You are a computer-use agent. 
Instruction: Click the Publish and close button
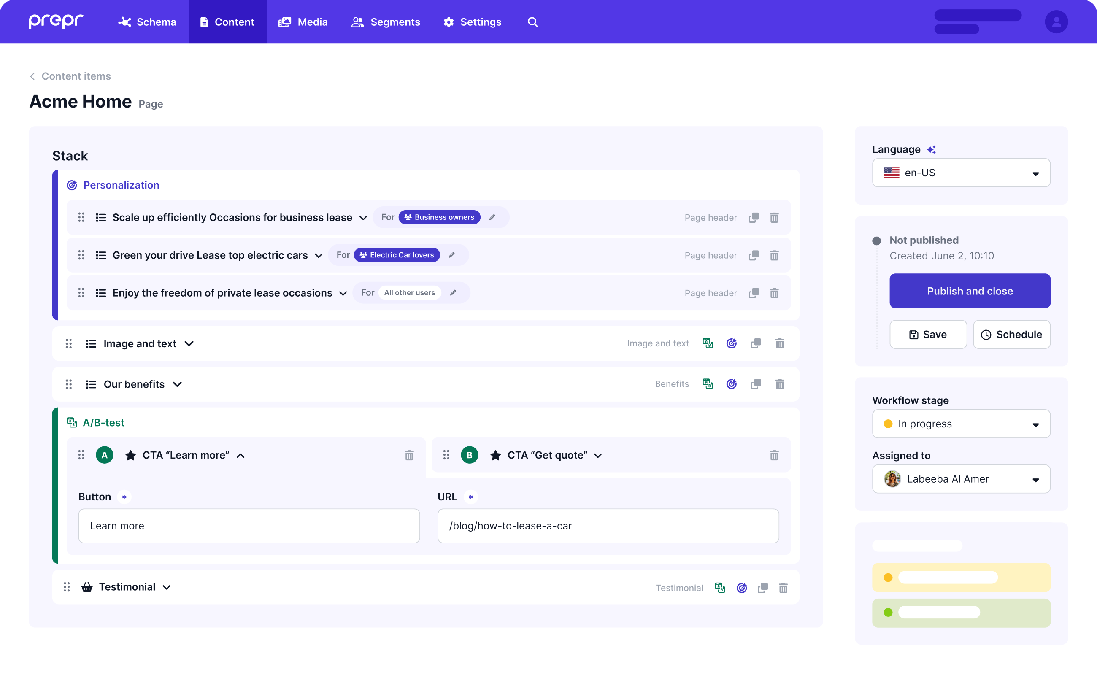(x=970, y=291)
